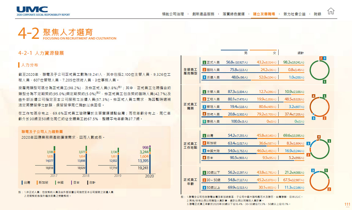Go to the 落實綠色營運 tab
This screenshot has height=210, width=352.
pos(234,14)
